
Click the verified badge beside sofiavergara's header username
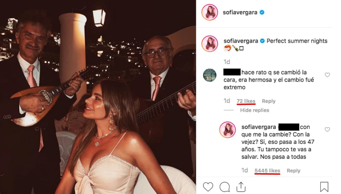[x=262, y=12]
